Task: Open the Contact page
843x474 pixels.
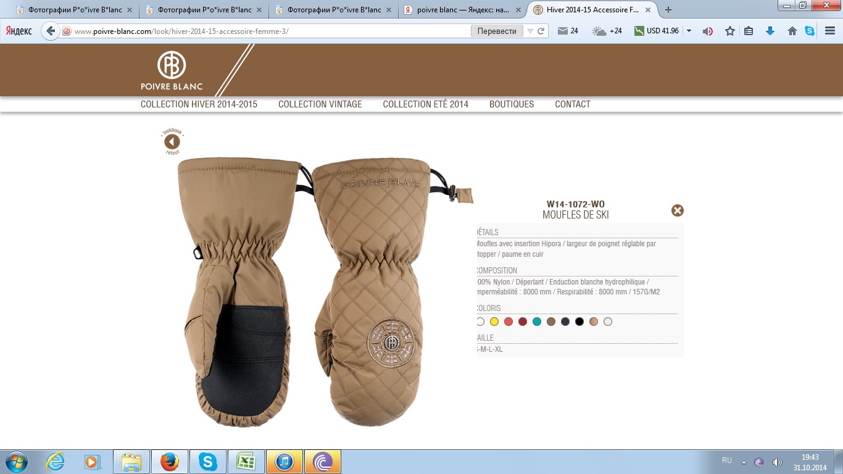Action: click(x=573, y=104)
